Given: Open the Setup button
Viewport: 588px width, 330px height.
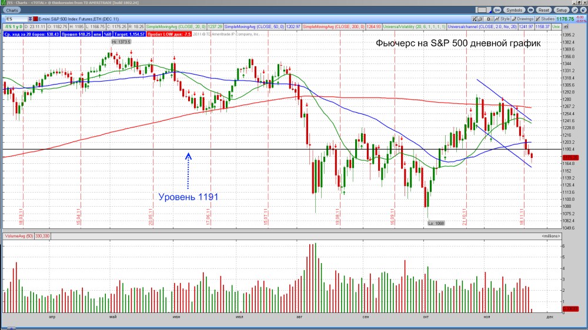Looking at the screenshot, I should (562, 10).
